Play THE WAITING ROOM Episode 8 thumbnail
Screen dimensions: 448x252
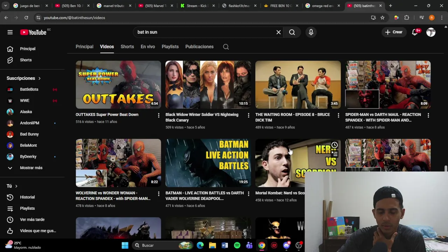coord(298,85)
